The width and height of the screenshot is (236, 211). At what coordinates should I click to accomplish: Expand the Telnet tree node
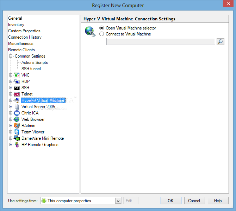pyautogui.click(x=11, y=94)
